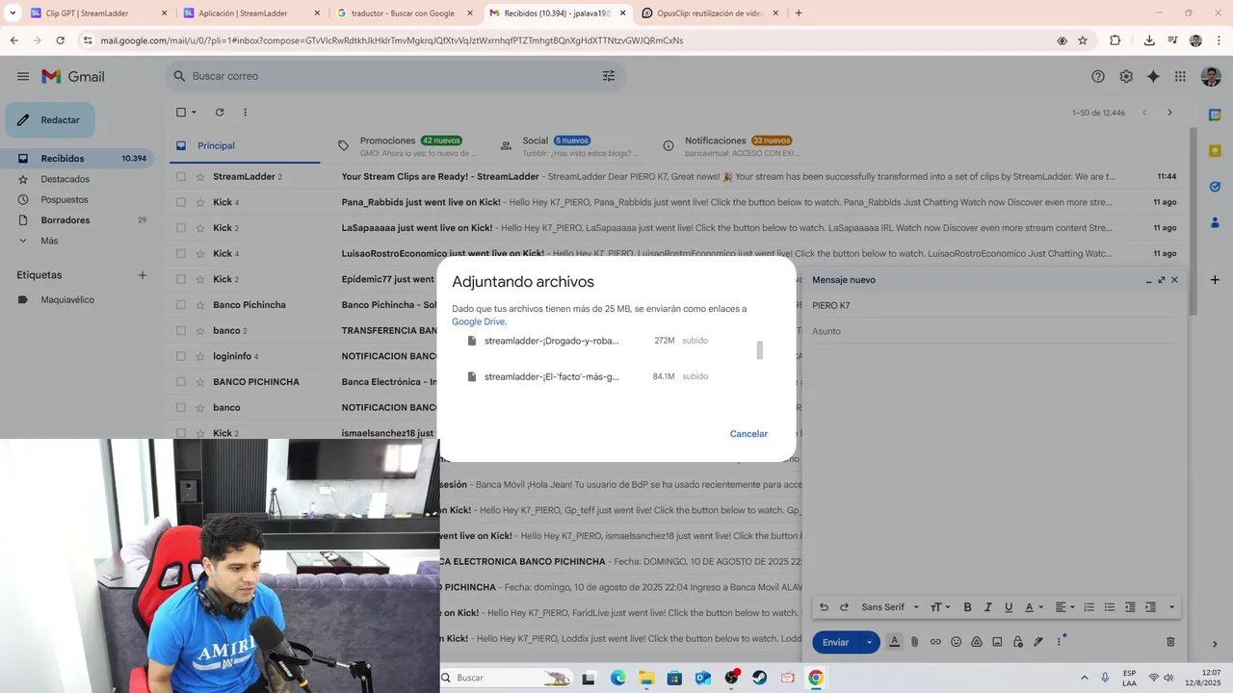Viewport: 1233px width, 693px height.
Task: Toggle underline formatting in compose
Action: point(1009,607)
